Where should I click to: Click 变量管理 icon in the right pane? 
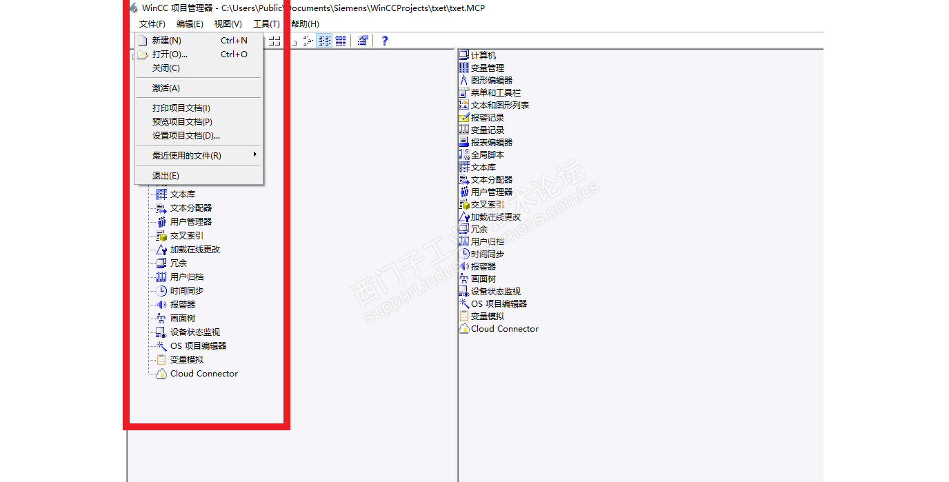(464, 68)
